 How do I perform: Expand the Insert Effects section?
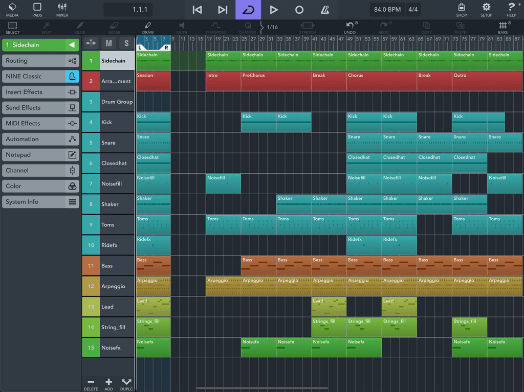point(40,92)
